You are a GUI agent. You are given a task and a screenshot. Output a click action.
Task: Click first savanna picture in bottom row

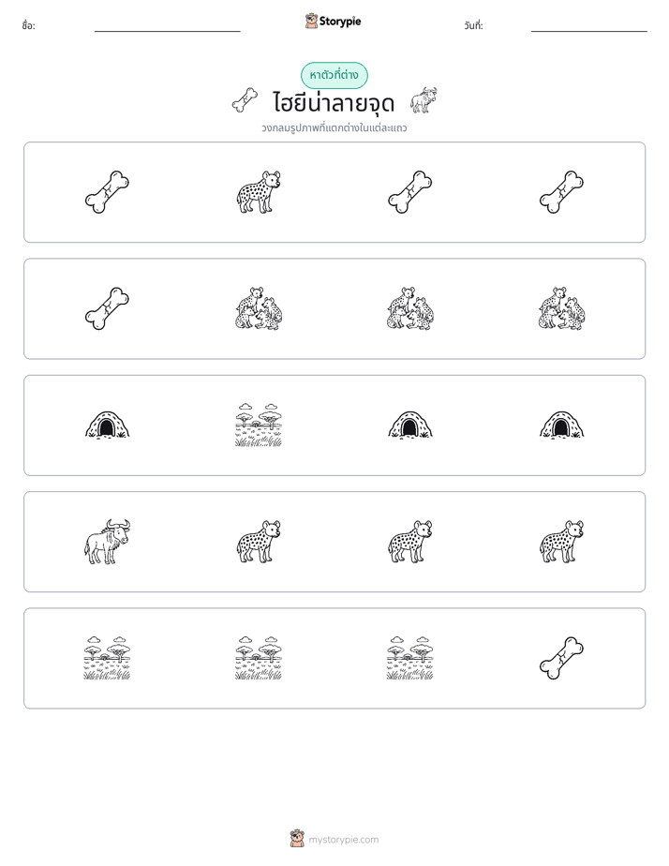107,658
